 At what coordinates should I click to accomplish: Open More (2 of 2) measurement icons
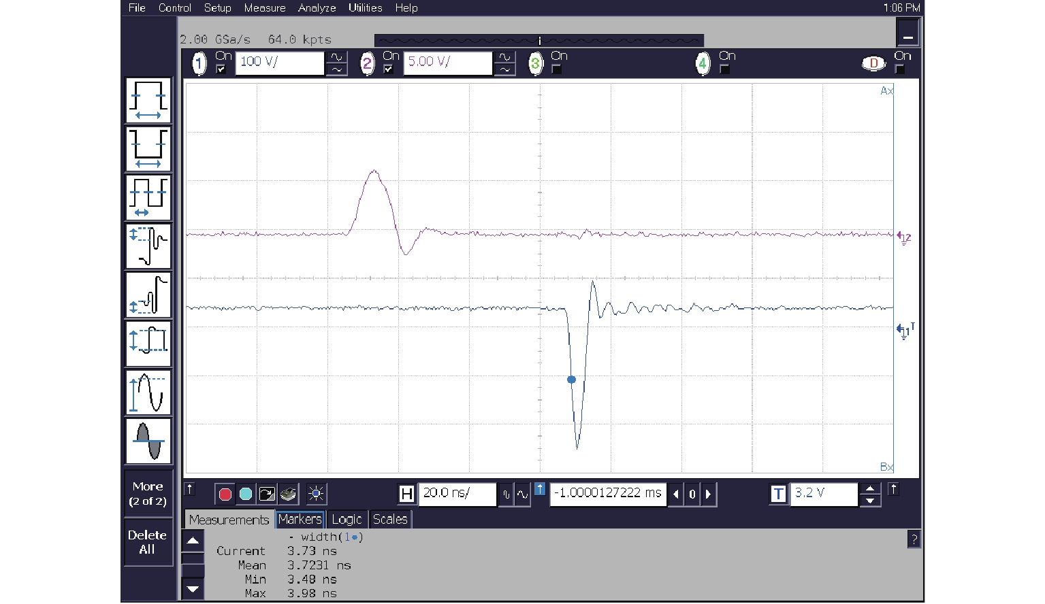click(x=148, y=494)
